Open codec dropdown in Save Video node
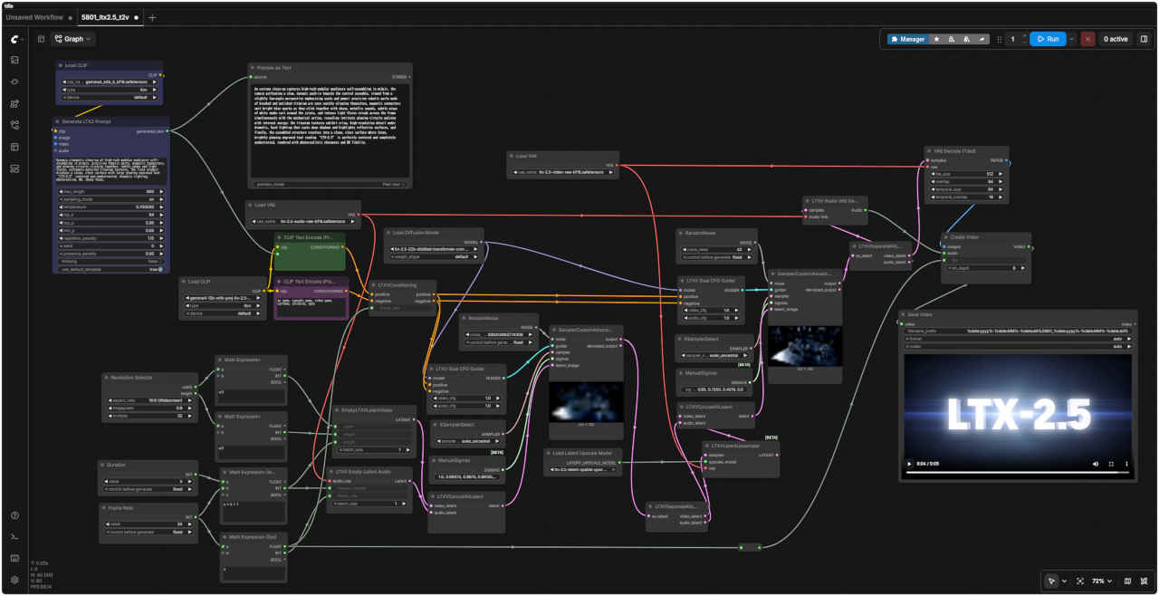 tap(1018, 346)
